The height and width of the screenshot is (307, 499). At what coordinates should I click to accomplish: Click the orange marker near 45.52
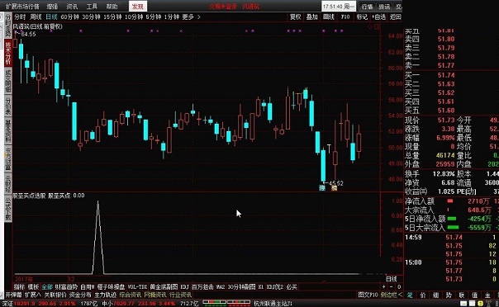coord(334,188)
